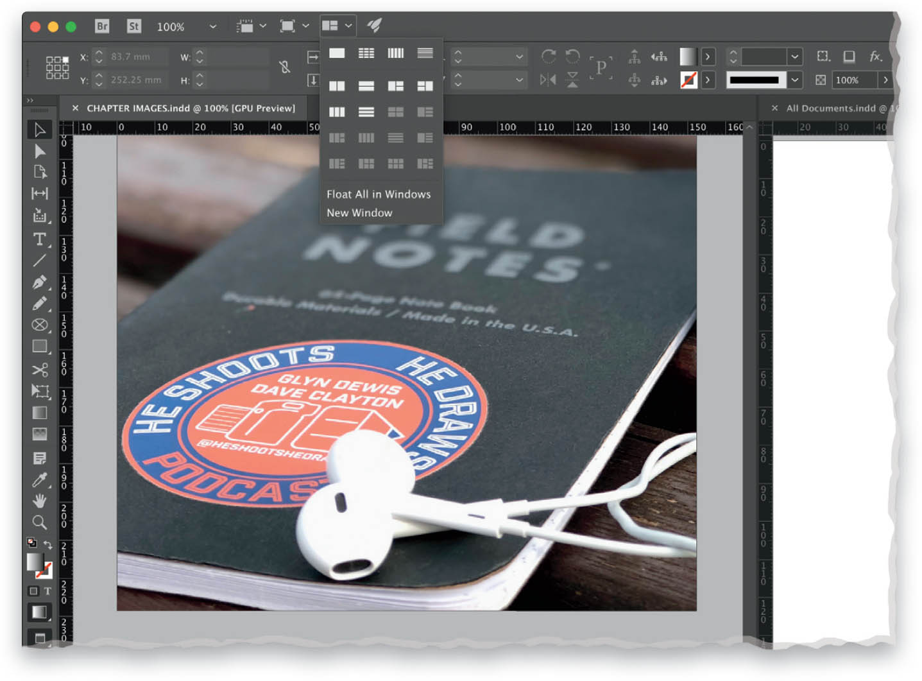Toggle constrain proportions chain-link icon
This screenshot has height=681, width=922.
(285, 67)
